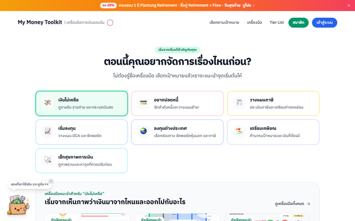Click the เริ่มจากเรื่องที่สำคัญกับคุณ green pill label
This screenshot has height=221, width=355.
[x=177, y=50]
